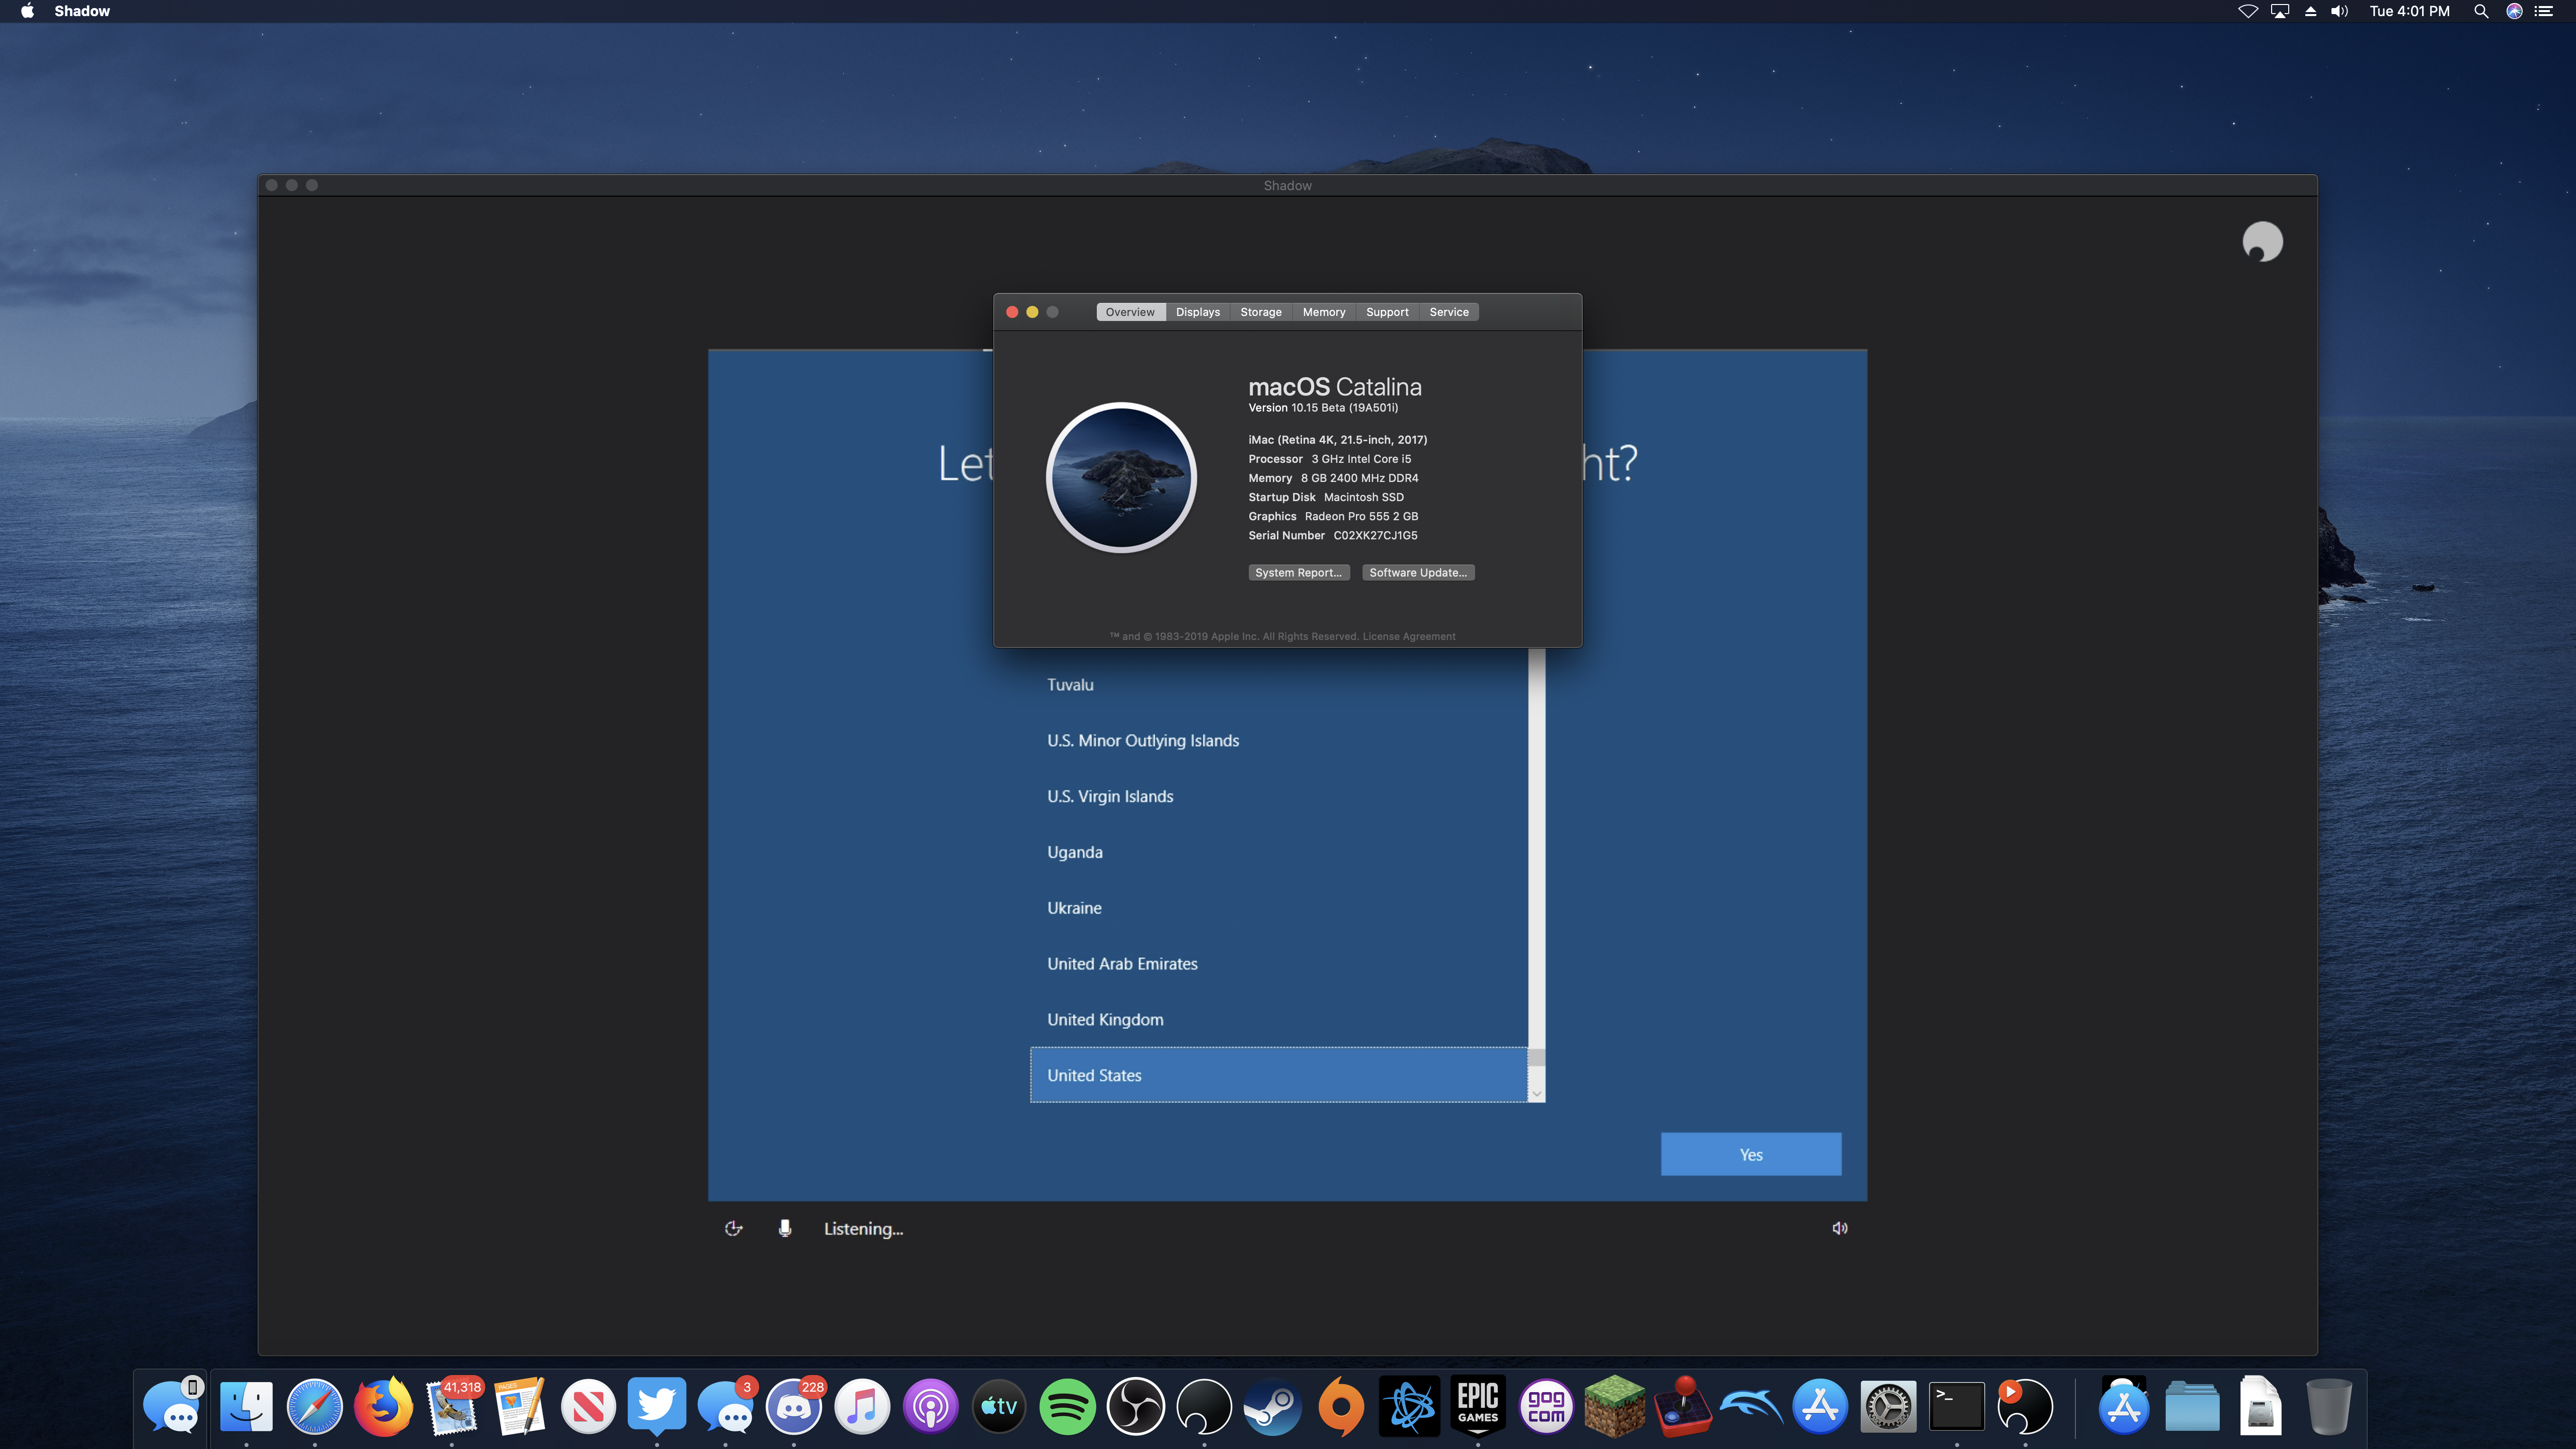Launch Terminal from the dock
The height and width of the screenshot is (1449, 2576).
coord(1956,1406)
